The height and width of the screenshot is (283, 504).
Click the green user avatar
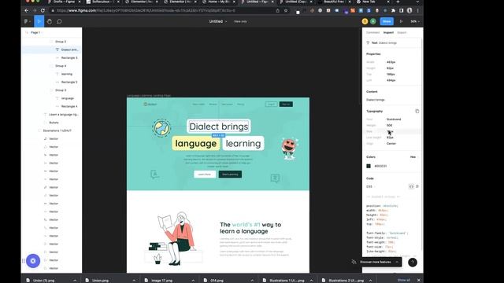tap(372, 21)
